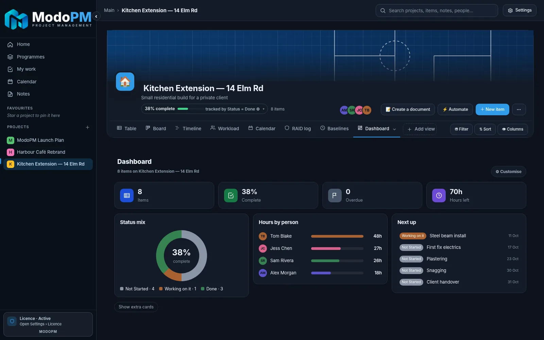This screenshot has width=544, height=340.
Task: Open the more options ellipsis menu
Action: 519,109
